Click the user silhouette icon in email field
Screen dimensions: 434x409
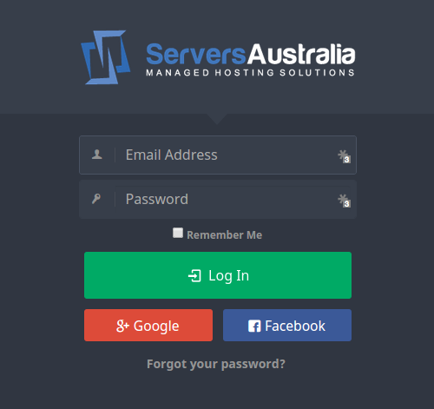pyautogui.click(x=97, y=155)
